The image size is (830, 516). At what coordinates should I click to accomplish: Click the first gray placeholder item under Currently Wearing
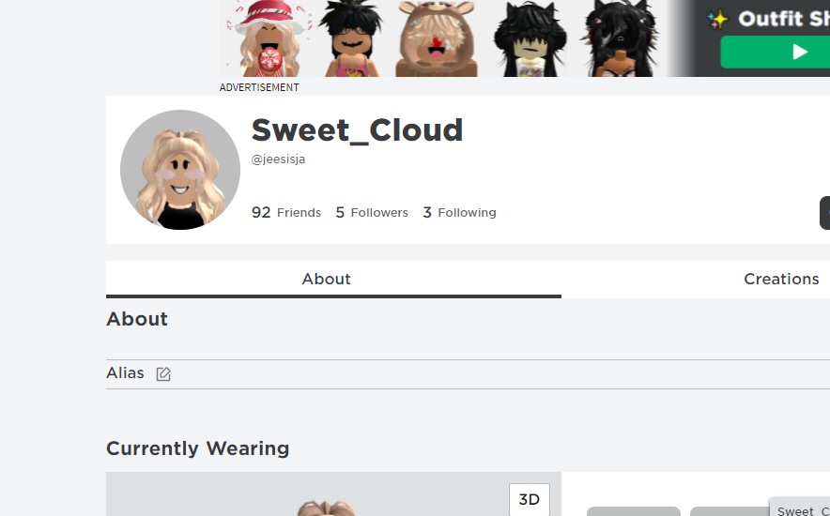633,511
